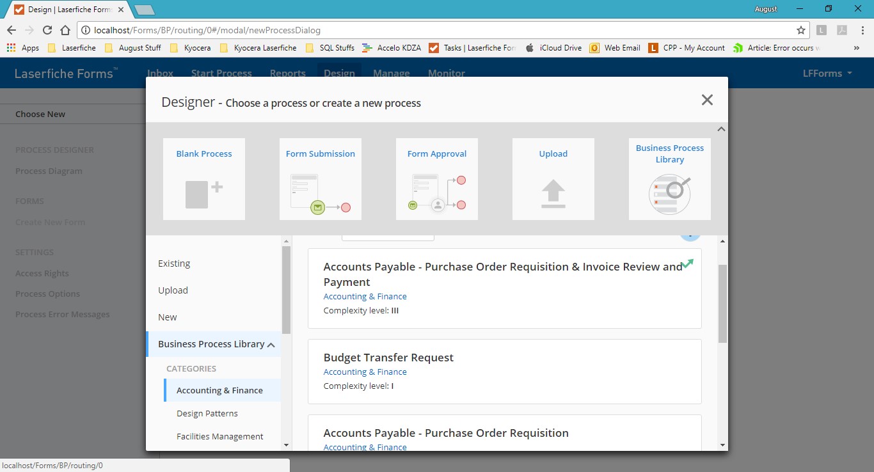The image size is (874, 472).
Task: Open the Business Process Library tile
Action: coord(670,179)
